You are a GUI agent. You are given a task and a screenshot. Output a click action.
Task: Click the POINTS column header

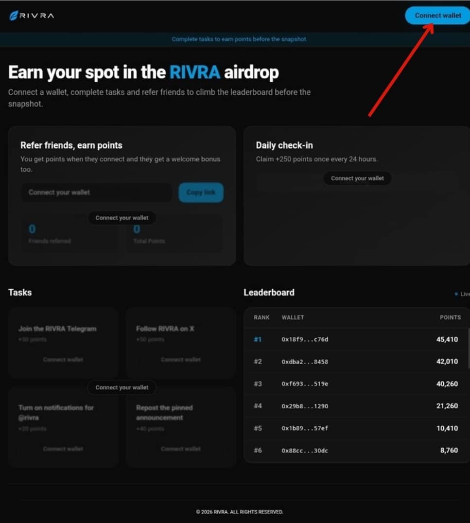click(x=450, y=317)
